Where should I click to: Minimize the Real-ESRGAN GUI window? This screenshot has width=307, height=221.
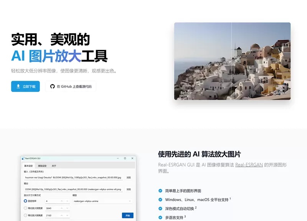[x=118, y=158]
